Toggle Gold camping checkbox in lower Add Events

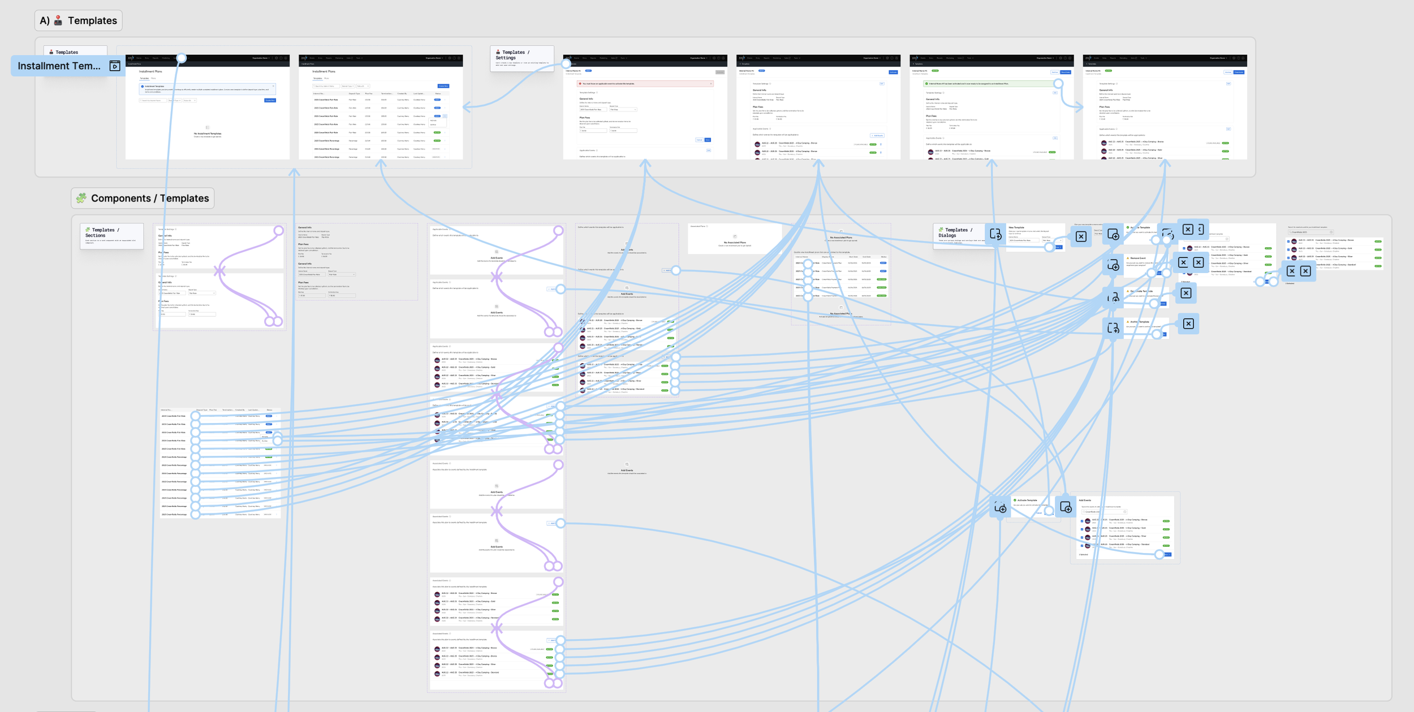(x=1082, y=529)
